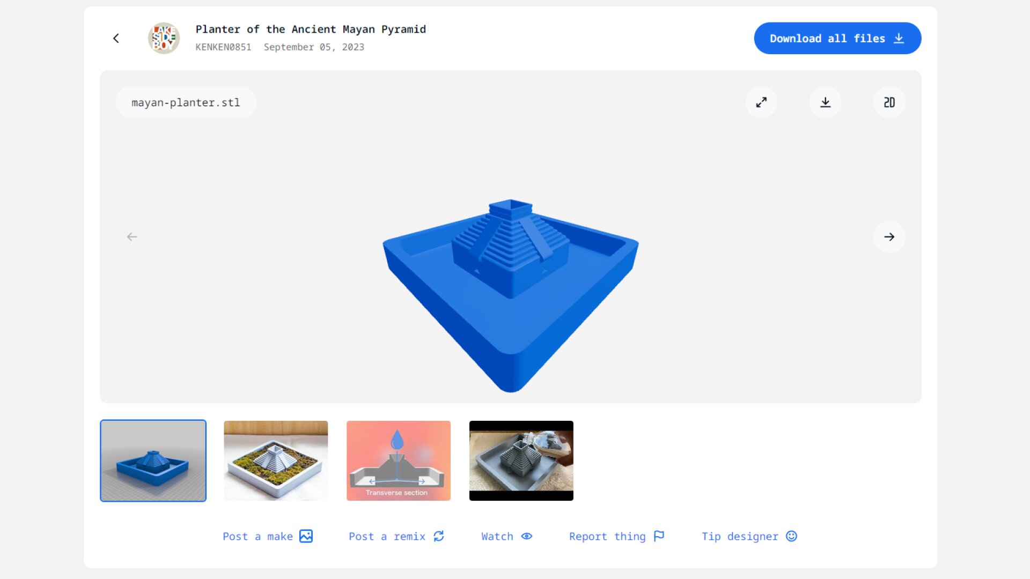Click the forward navigation arrow icon

click(889, 237)
